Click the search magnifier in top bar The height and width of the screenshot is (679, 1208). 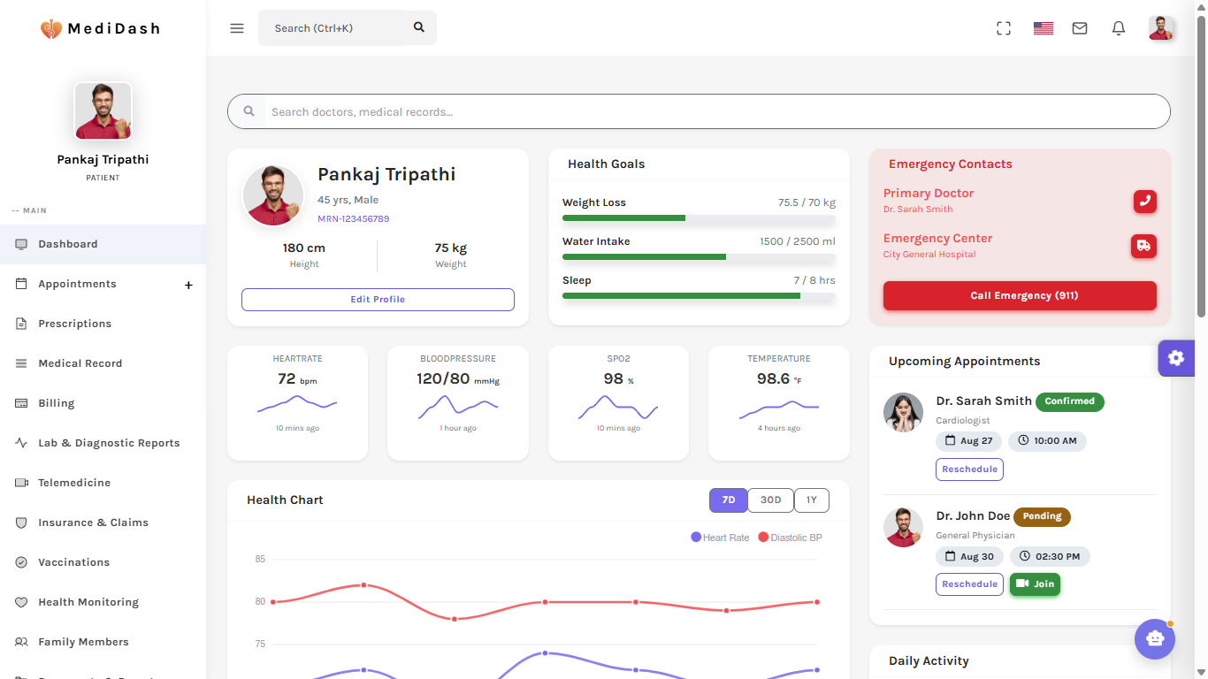[419, 27]
